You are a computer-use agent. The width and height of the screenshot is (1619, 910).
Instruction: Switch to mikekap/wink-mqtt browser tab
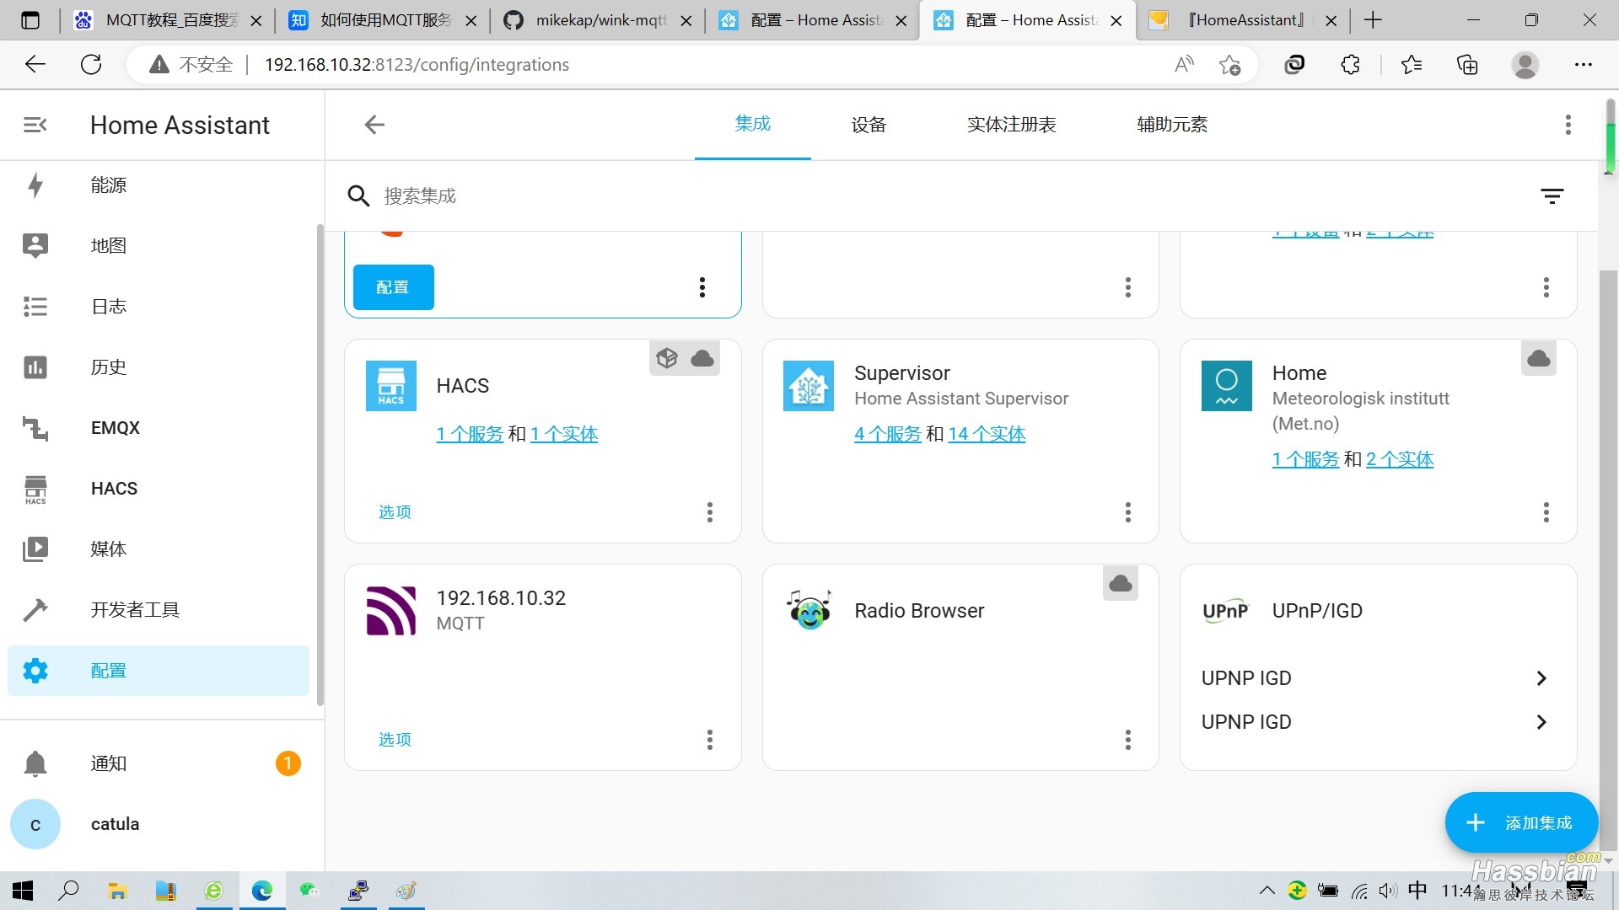pyautogui.click(x=599, y=20)
